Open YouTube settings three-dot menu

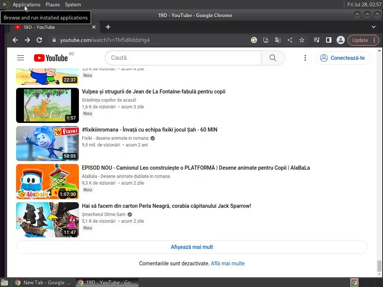click(305, 58)
